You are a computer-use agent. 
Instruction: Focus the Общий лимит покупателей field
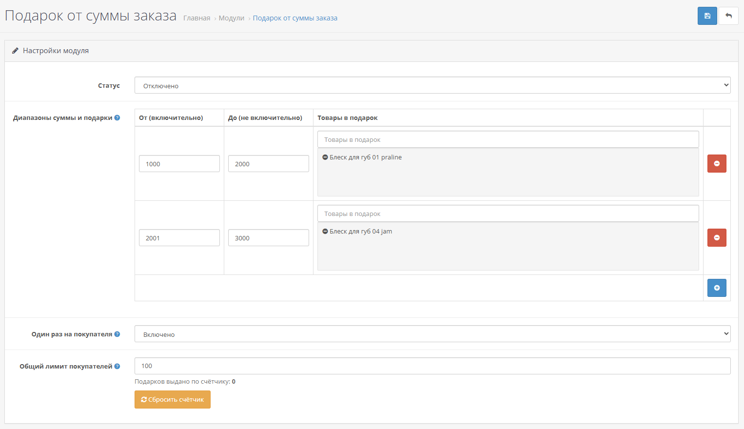tap(432, 366)
